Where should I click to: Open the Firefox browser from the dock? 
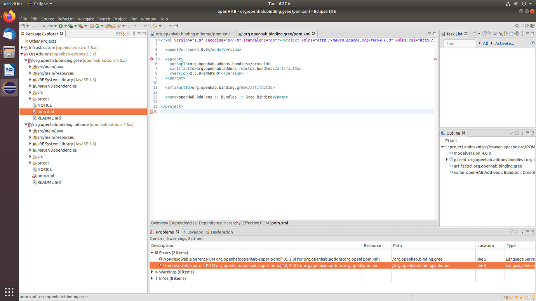[9, 17]
